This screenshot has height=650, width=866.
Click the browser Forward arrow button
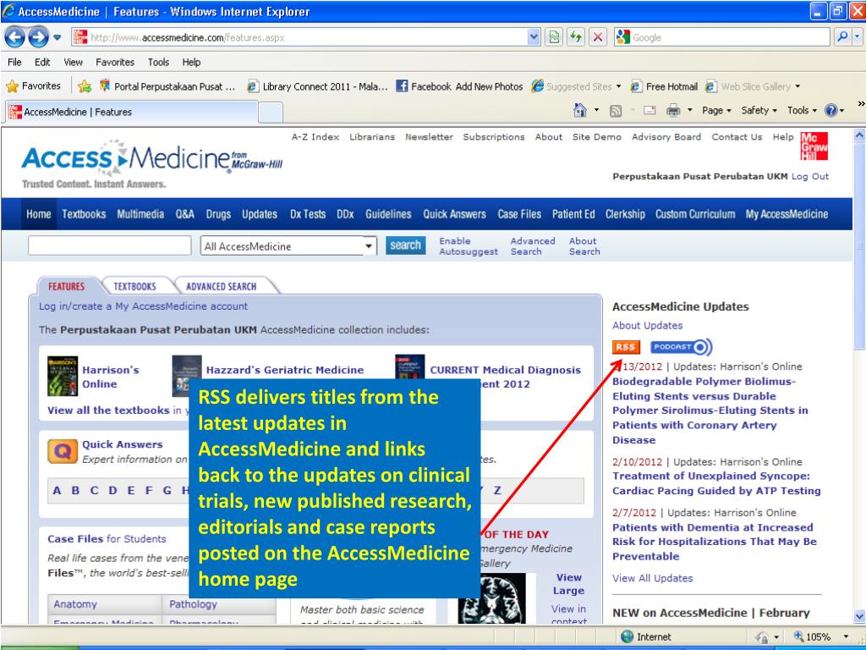pos(38,37)
